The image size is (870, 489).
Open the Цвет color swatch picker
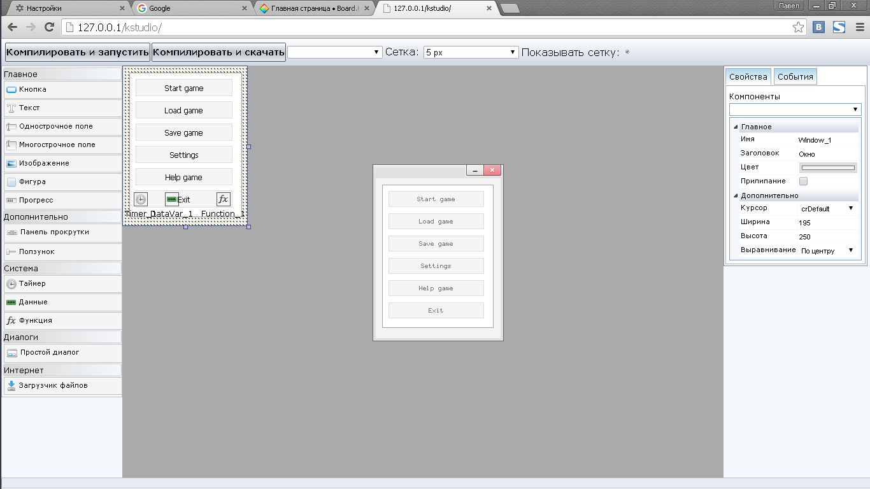[x=827, y=168]
